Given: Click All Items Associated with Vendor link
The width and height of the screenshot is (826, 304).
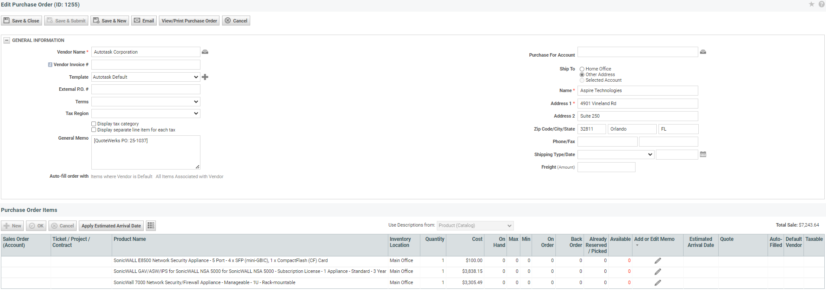Looking at the screenshot, I should coord(190,176).
